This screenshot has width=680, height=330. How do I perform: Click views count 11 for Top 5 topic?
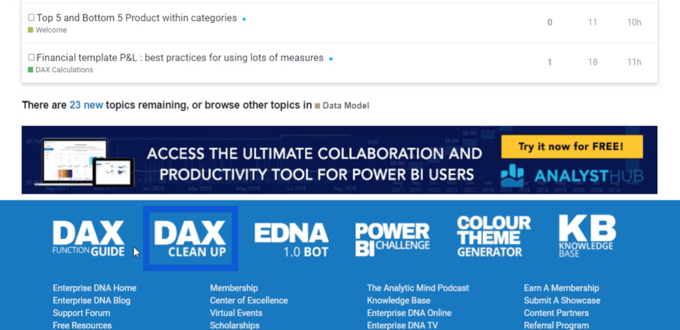[593, 22]
